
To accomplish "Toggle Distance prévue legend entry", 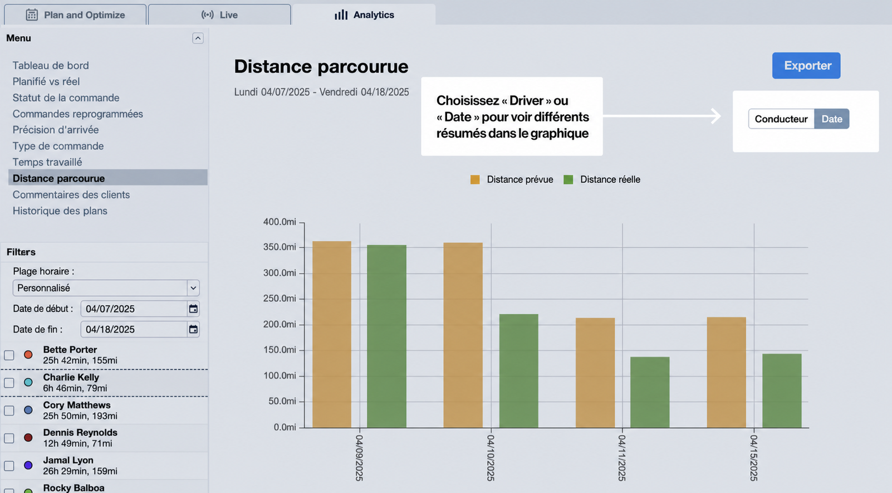I will coord(512,179).
